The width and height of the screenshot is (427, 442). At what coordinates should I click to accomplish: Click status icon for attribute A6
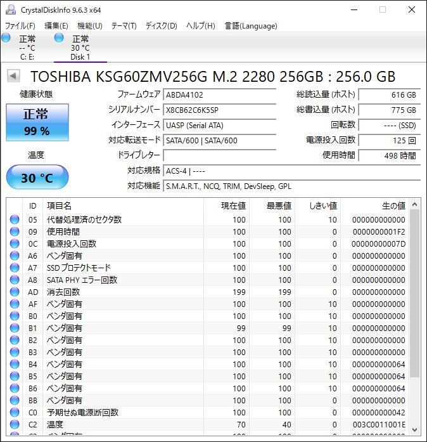15,256
